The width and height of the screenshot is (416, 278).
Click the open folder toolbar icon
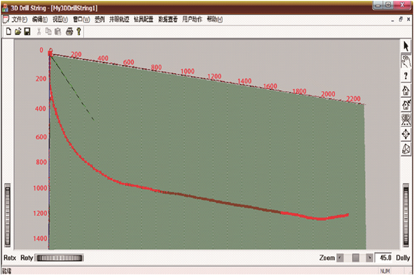[18, 31]
